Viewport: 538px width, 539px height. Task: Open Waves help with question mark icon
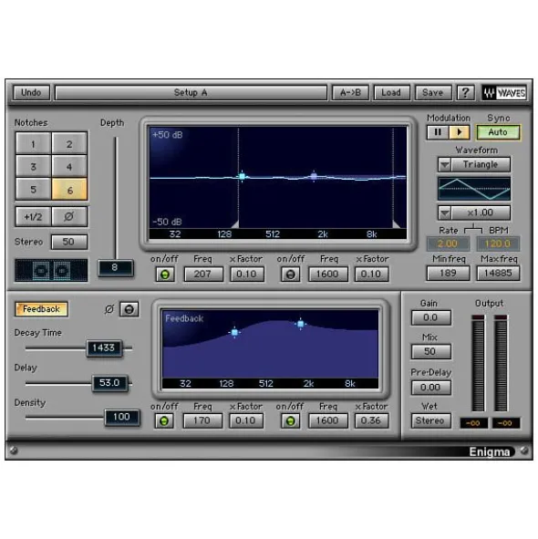pyautogui.click(x=465, y=92)
